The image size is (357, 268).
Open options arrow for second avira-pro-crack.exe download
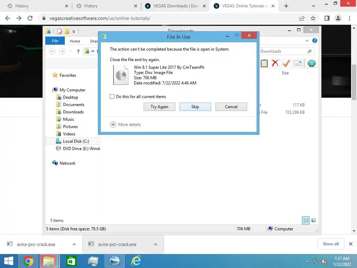pos(155,244)
